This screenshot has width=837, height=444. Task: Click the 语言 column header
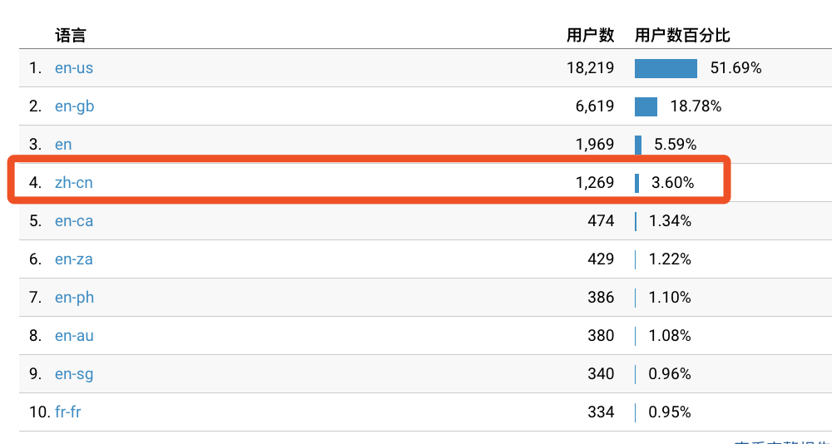point(71,36)
